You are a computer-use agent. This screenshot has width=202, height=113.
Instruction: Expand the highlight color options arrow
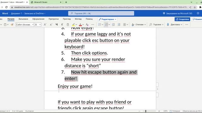[x=76, y=24]
